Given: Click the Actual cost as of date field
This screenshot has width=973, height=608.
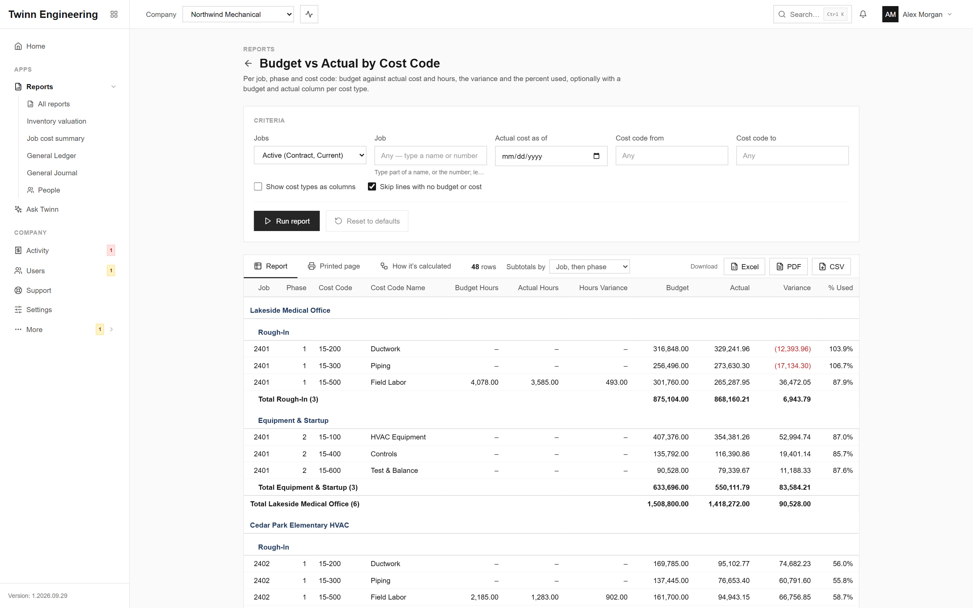Looking at the screenshot, I should coord(551,156).
